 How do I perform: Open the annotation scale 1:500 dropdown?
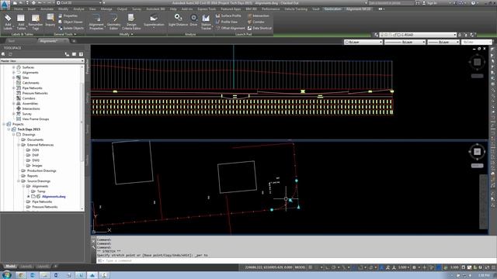click(x=404, y=267)
